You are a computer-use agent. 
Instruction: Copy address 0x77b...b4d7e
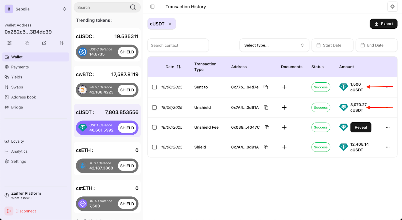[266, 87]
